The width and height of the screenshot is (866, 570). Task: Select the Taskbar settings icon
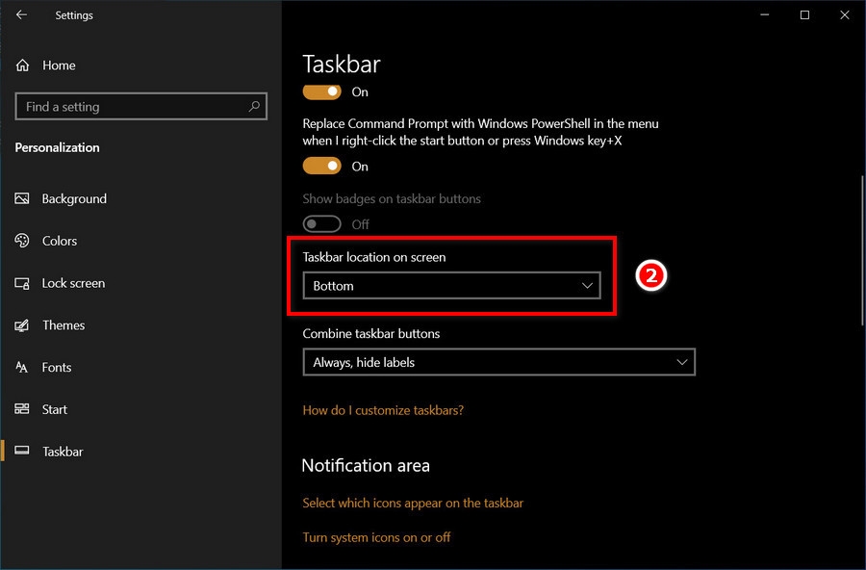click(x=23, y=452)
